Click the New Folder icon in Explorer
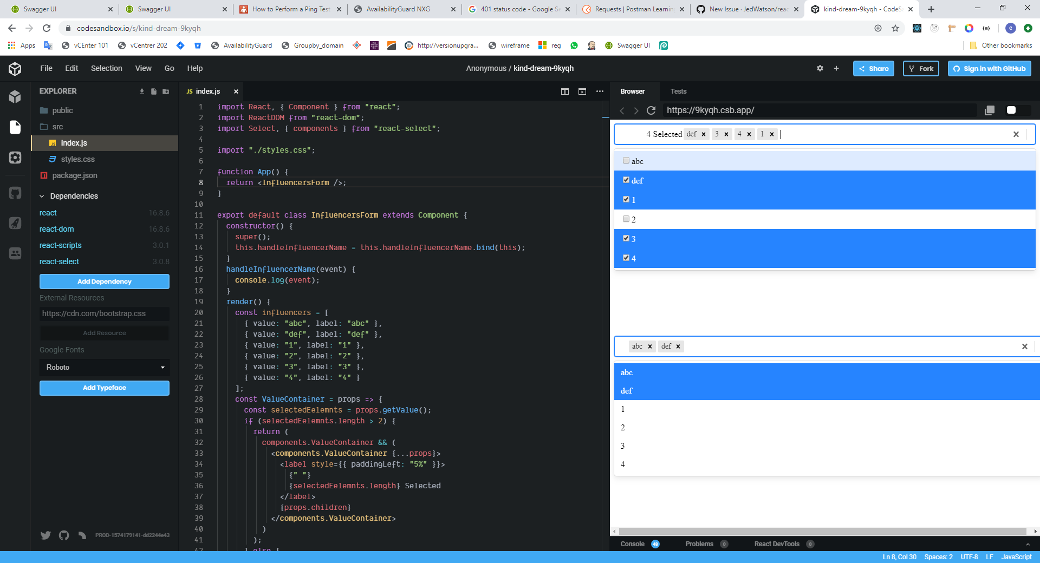Image resolution: width=1040 pixels, height=563 pixels. 166,91
